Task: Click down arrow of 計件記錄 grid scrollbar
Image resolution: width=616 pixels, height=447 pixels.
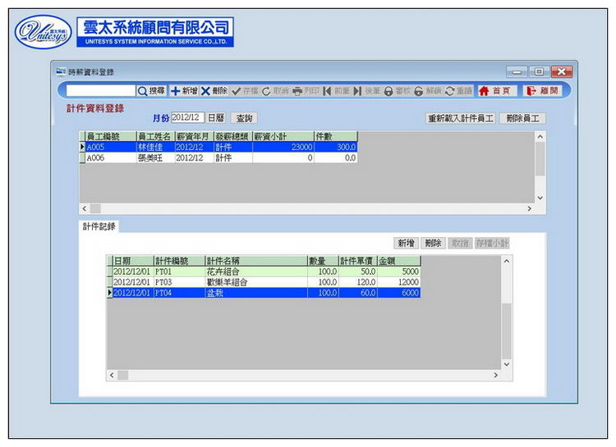Action: click(507, 364)
